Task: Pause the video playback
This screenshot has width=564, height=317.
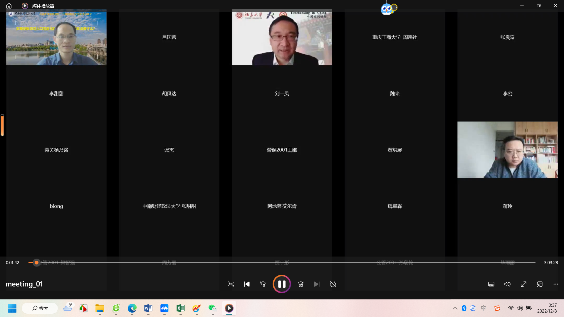Action: tap(282, 284)
